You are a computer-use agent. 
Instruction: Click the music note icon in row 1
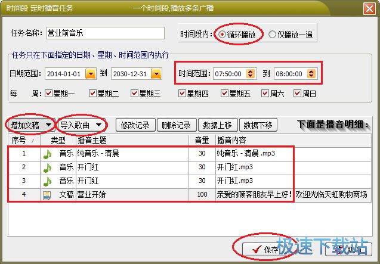48,154
